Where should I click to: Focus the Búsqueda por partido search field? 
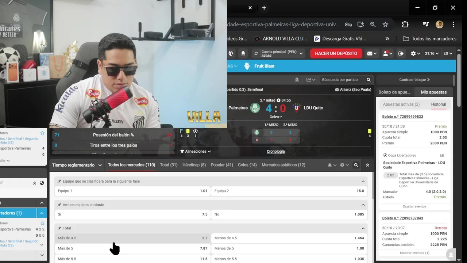tap(343, 80)
